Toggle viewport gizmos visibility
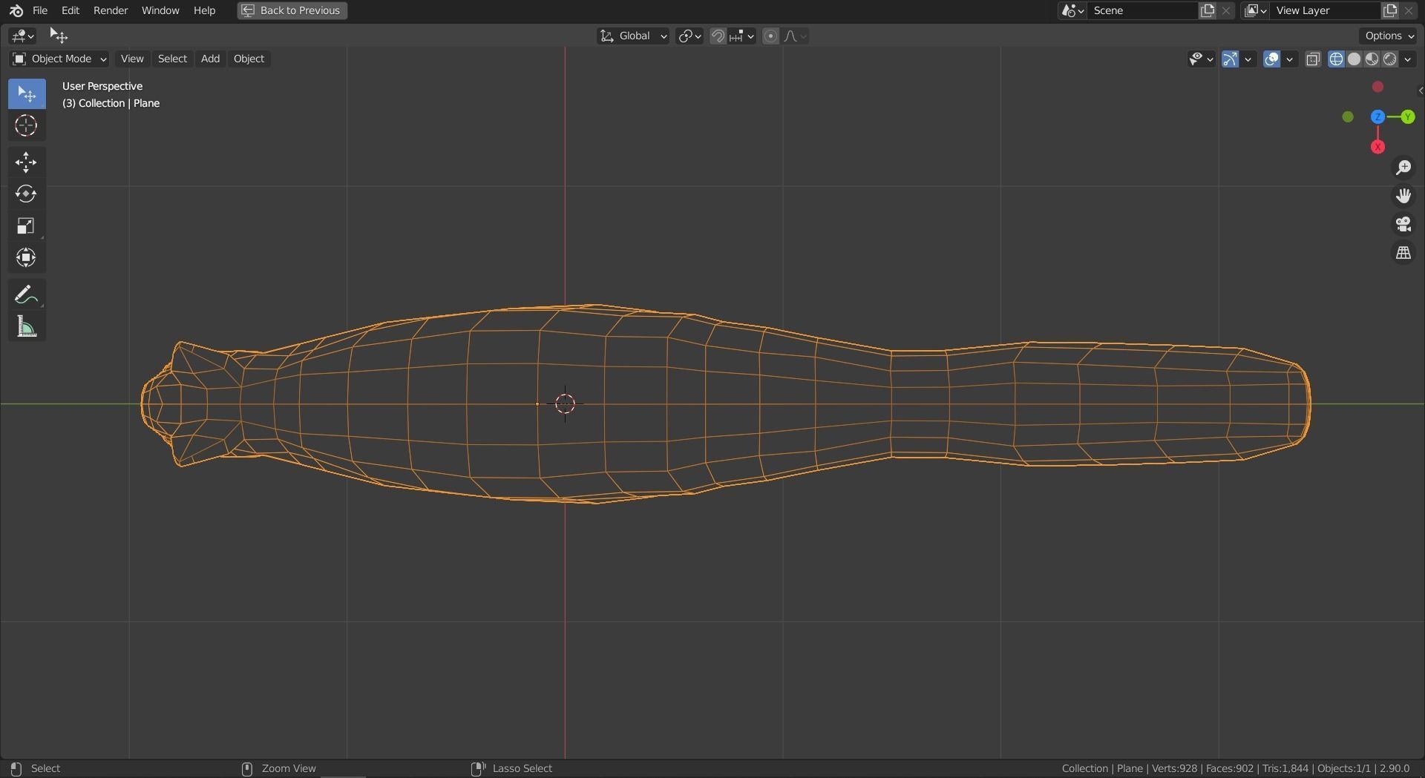This screenshot has height=778, width=1425. click(1230, 59)
